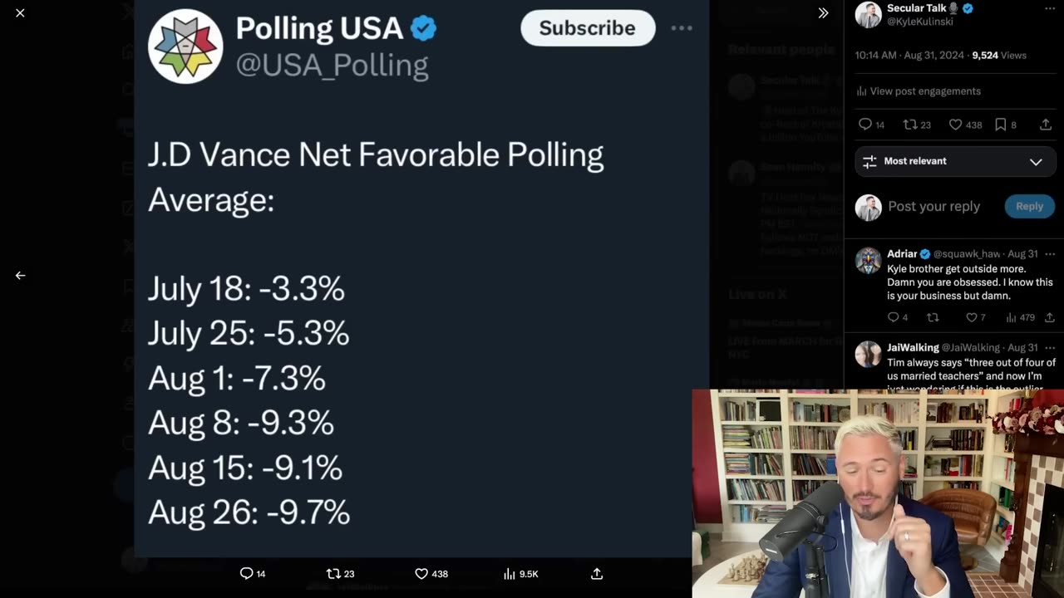
Task: Click the bottom bar share icon
Action: [x=597, y=574]
